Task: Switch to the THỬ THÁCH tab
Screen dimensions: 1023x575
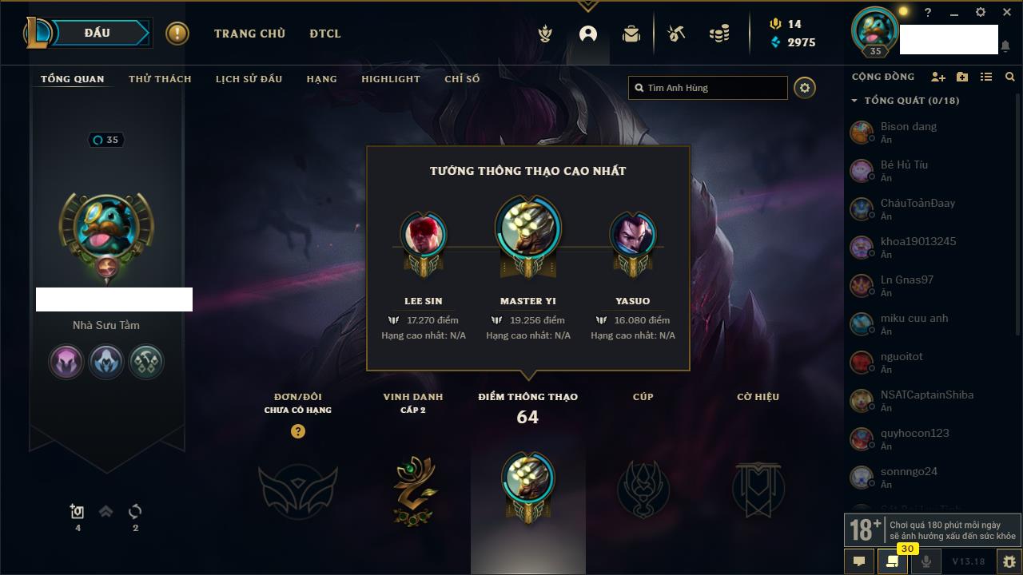Action: tap(160, 79)
